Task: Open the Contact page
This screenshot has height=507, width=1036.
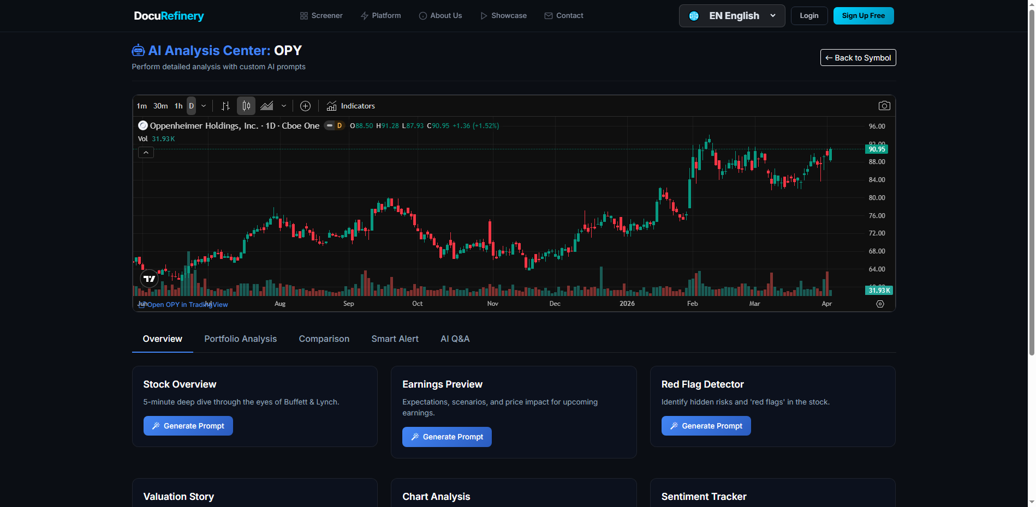Action: (564, 16)
